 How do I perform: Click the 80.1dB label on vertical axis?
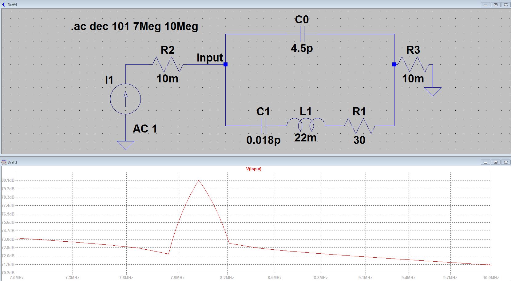8,180
